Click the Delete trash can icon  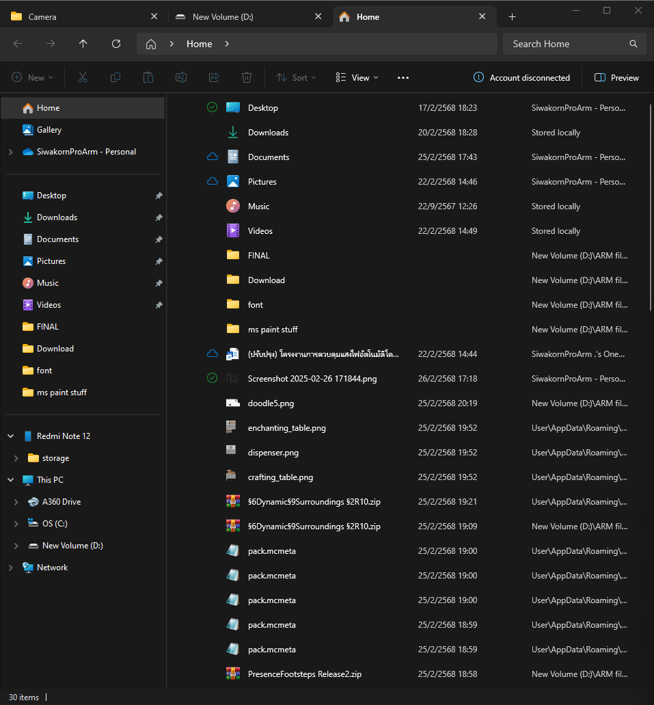[246, 77]
